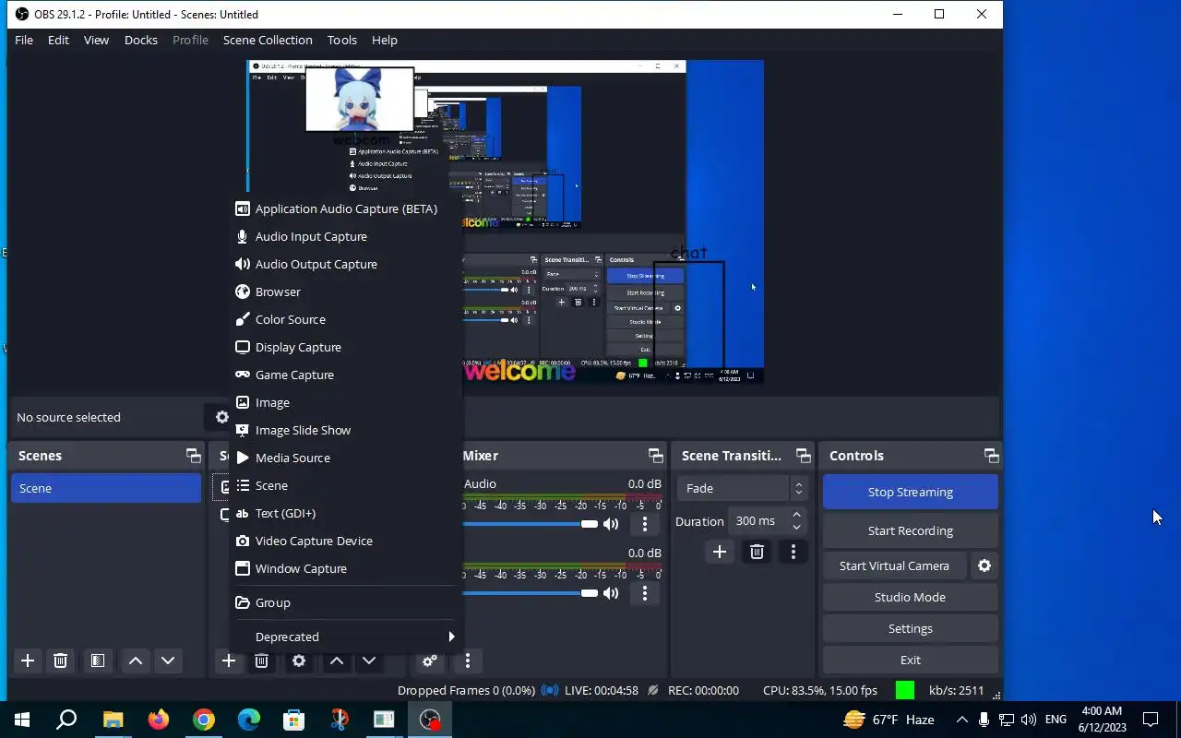Open source properties gear in the Sources toolbar

pyautogui.click(x=299, y=661)
